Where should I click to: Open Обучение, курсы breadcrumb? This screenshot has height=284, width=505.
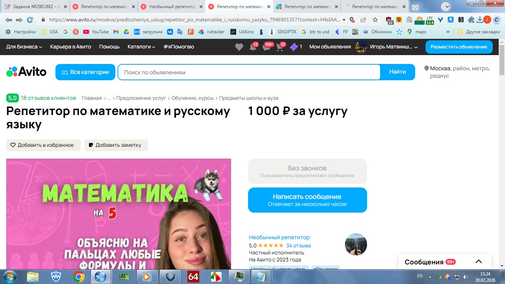193,98
